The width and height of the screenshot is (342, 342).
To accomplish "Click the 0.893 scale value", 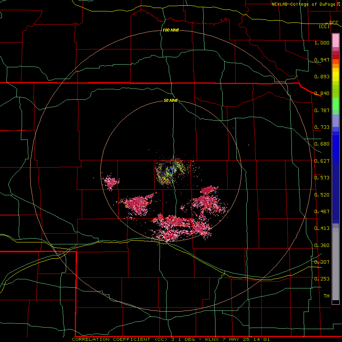I will pyautogui.click(x=322, y=76).
